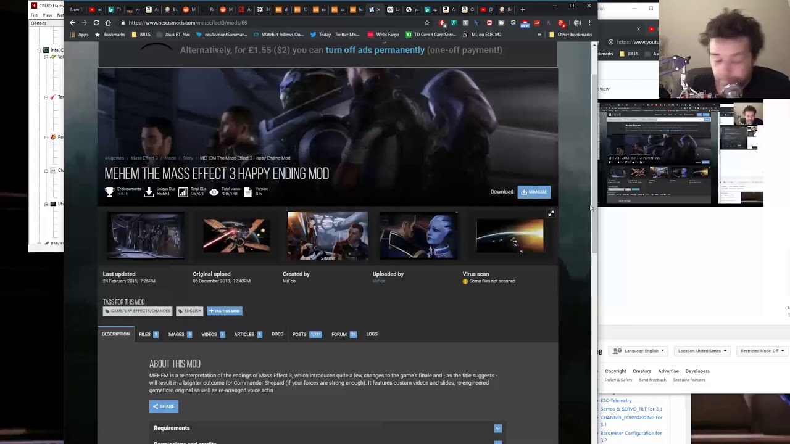The image size is (790, 444).
Task: Show more bookmarks with overflow chevron
Action: coord(539,35)
